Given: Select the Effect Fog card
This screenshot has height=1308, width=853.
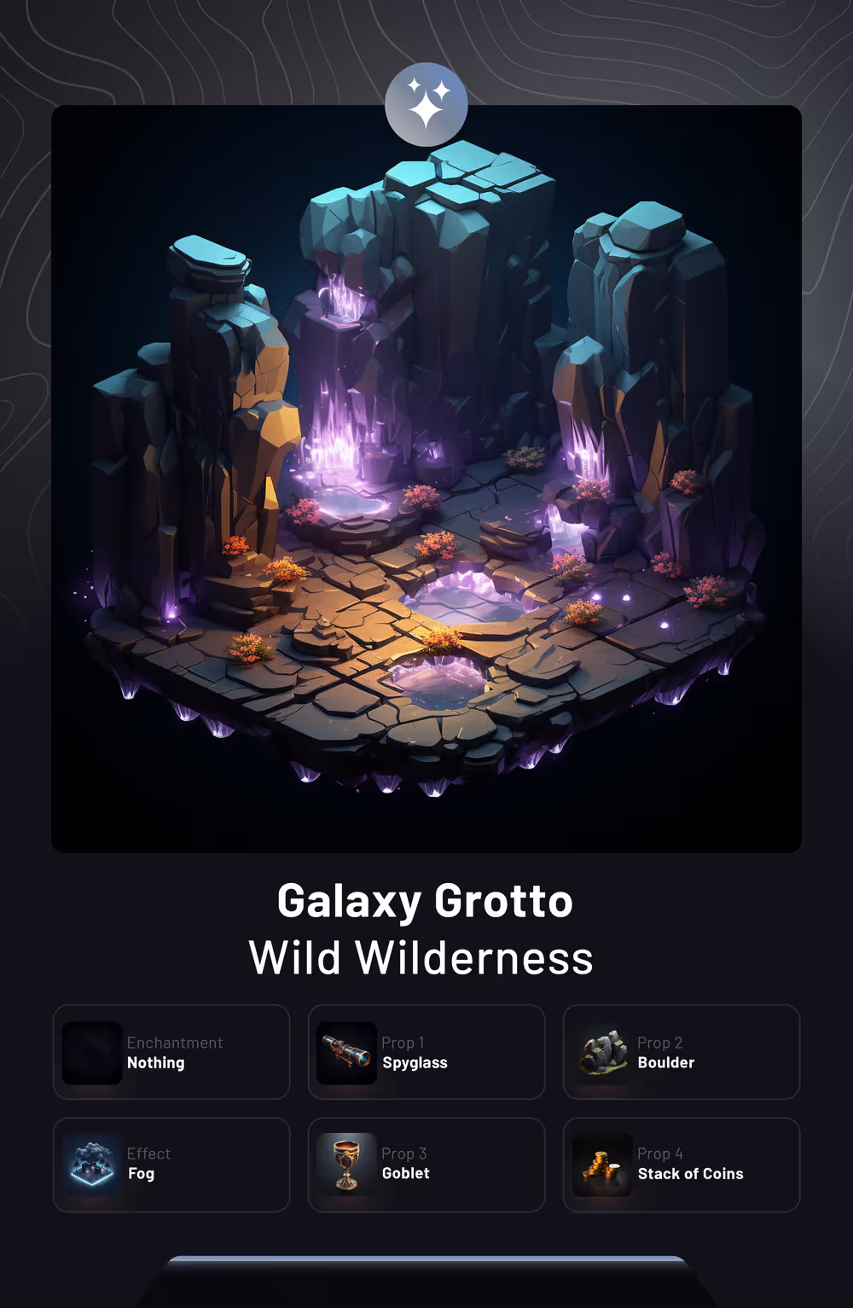Looking at the screenshot, I should pyautogui.click(x=171, y=1165).
